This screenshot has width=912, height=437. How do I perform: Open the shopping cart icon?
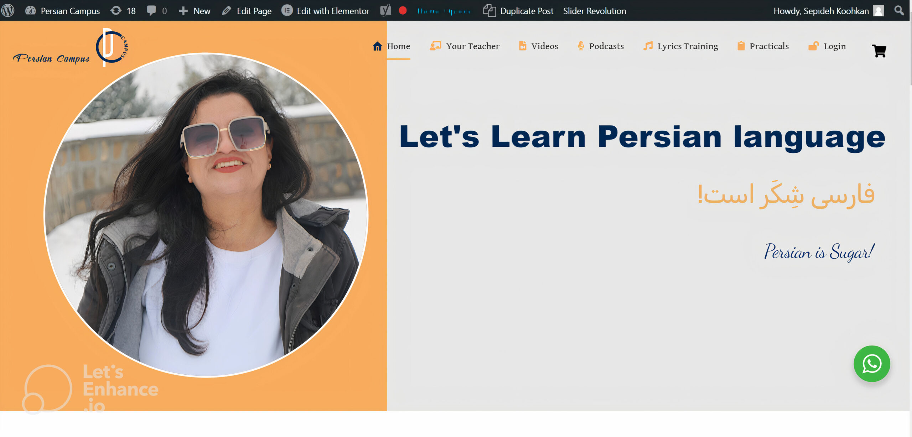click(879, 51)
